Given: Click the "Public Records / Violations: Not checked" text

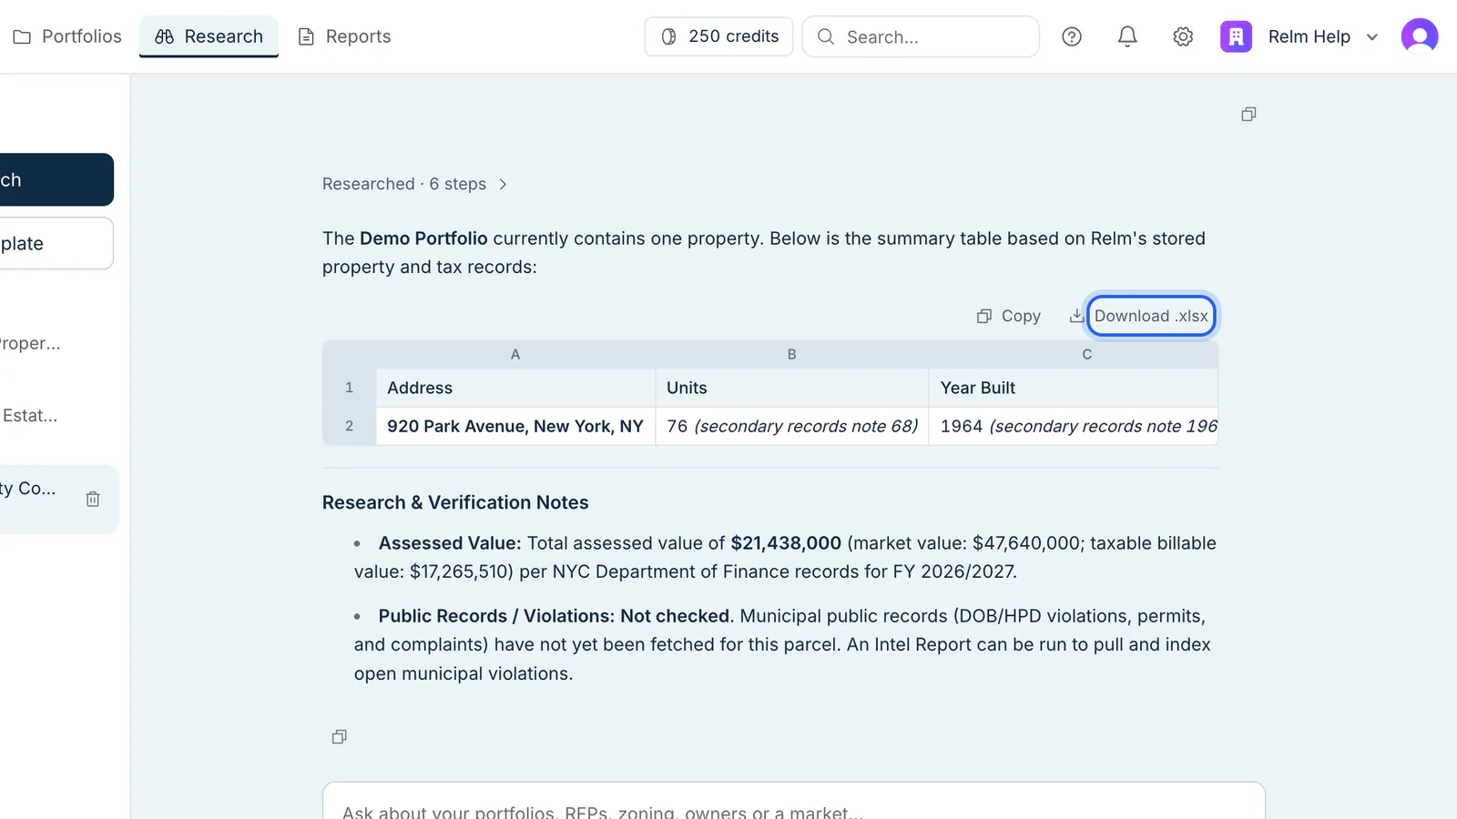Looking at the screenshot, I should click(x=554, y=616).
